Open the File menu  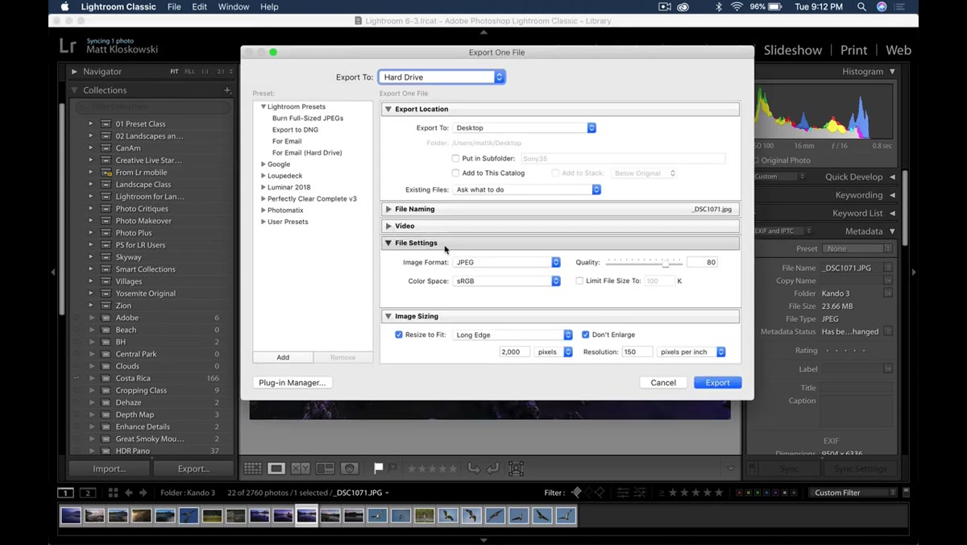pyautogui.click(x=174, y=6)
